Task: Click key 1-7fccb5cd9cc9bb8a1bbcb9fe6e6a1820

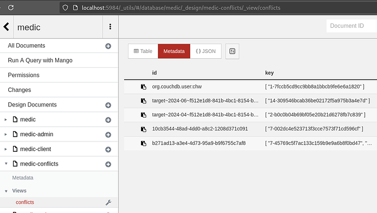Action: click(x=315, y=86)
